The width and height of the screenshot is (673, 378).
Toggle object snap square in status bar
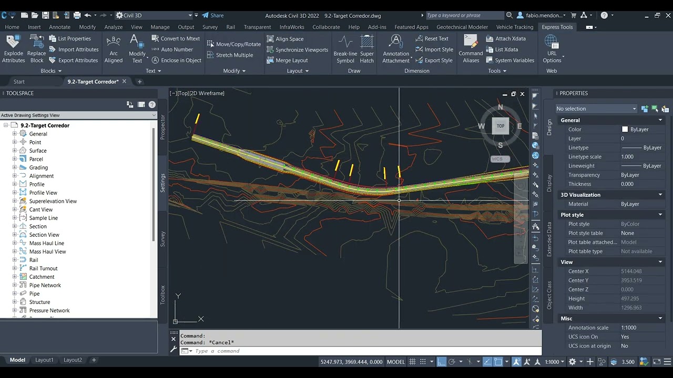coord(498,362)
